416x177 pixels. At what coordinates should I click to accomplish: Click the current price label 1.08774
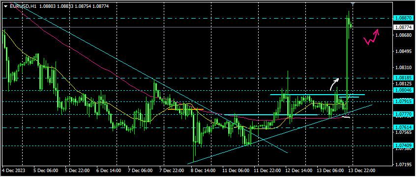pyautogui.click(x=403, y=27)
